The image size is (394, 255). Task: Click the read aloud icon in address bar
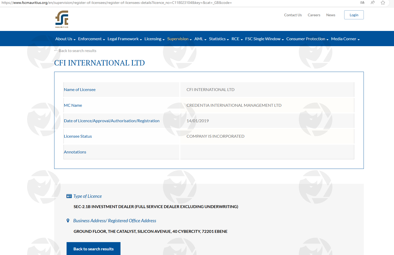point(373,3)
